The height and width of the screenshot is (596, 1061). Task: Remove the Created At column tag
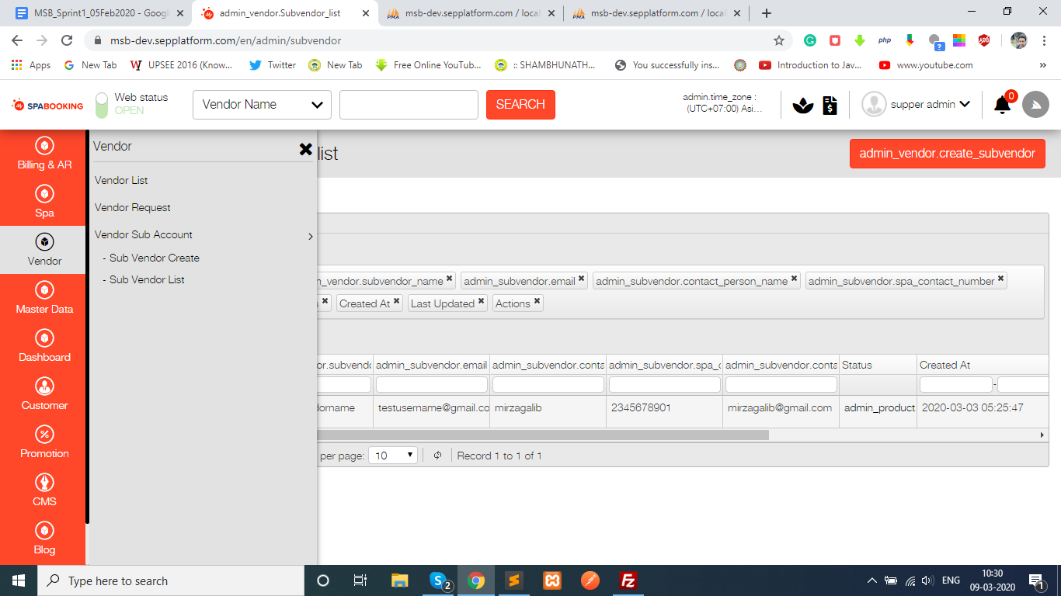(397, 301)
